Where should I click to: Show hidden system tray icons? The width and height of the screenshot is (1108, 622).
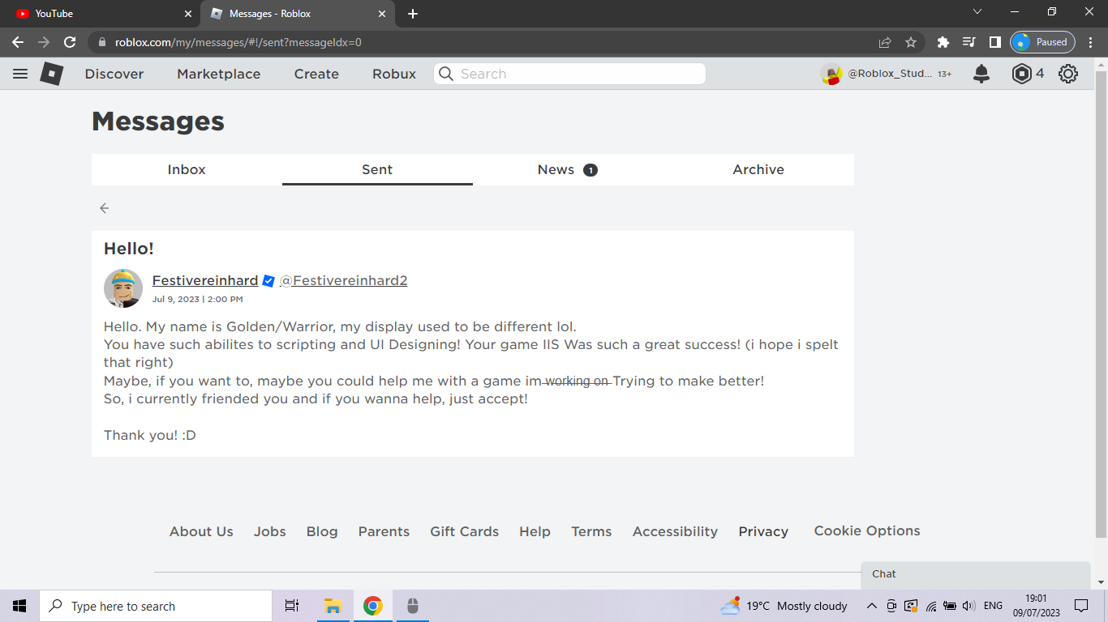[872, 606]
